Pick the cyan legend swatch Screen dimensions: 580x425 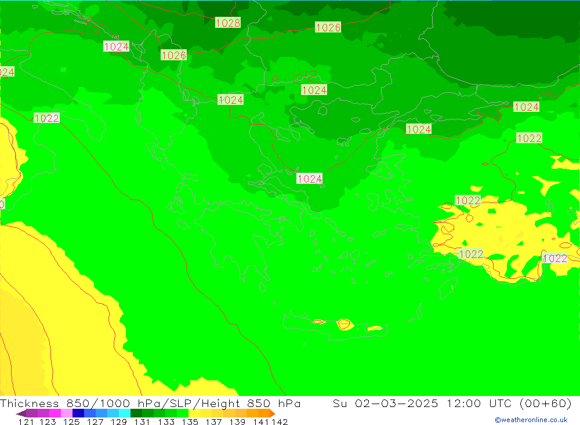[x=125, y=413]
